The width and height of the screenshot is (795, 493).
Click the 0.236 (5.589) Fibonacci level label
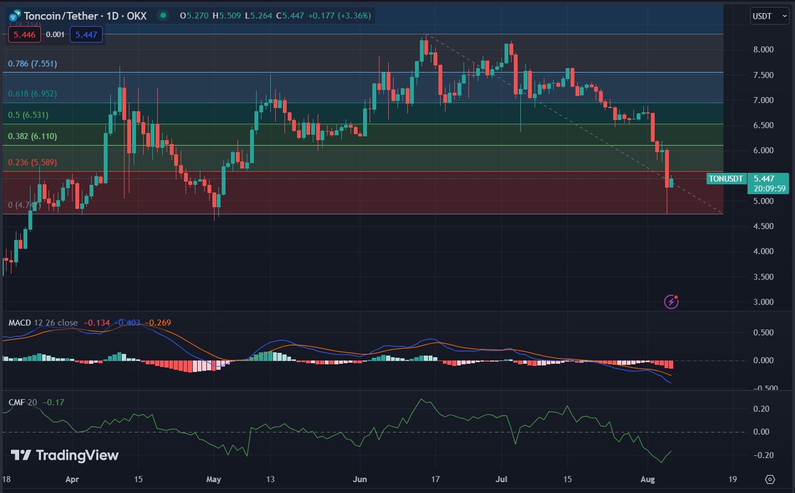point(33,163)
